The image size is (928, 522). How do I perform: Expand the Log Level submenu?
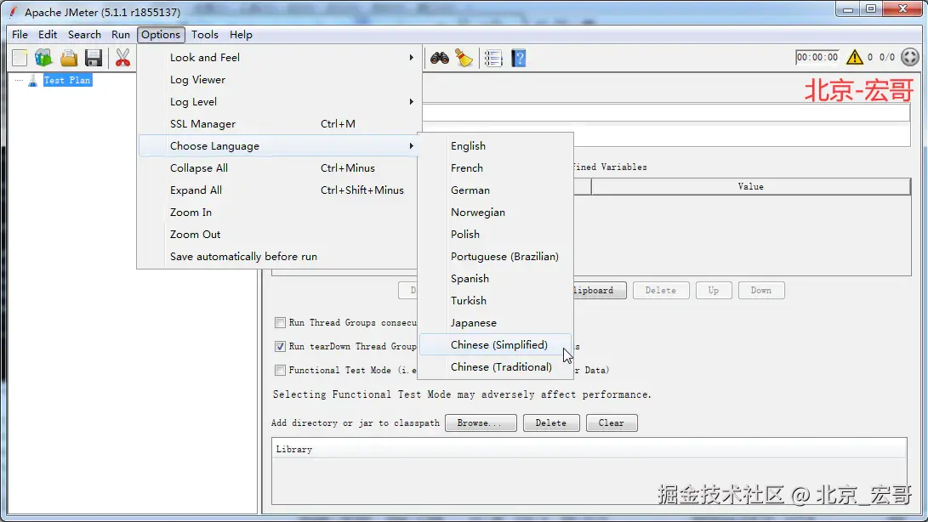coord(279,102)
